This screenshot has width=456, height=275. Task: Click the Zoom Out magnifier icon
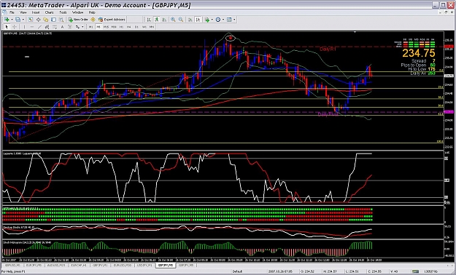click(x=181, y=20)
